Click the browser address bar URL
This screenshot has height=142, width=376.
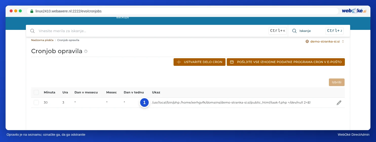click(68, 11)
